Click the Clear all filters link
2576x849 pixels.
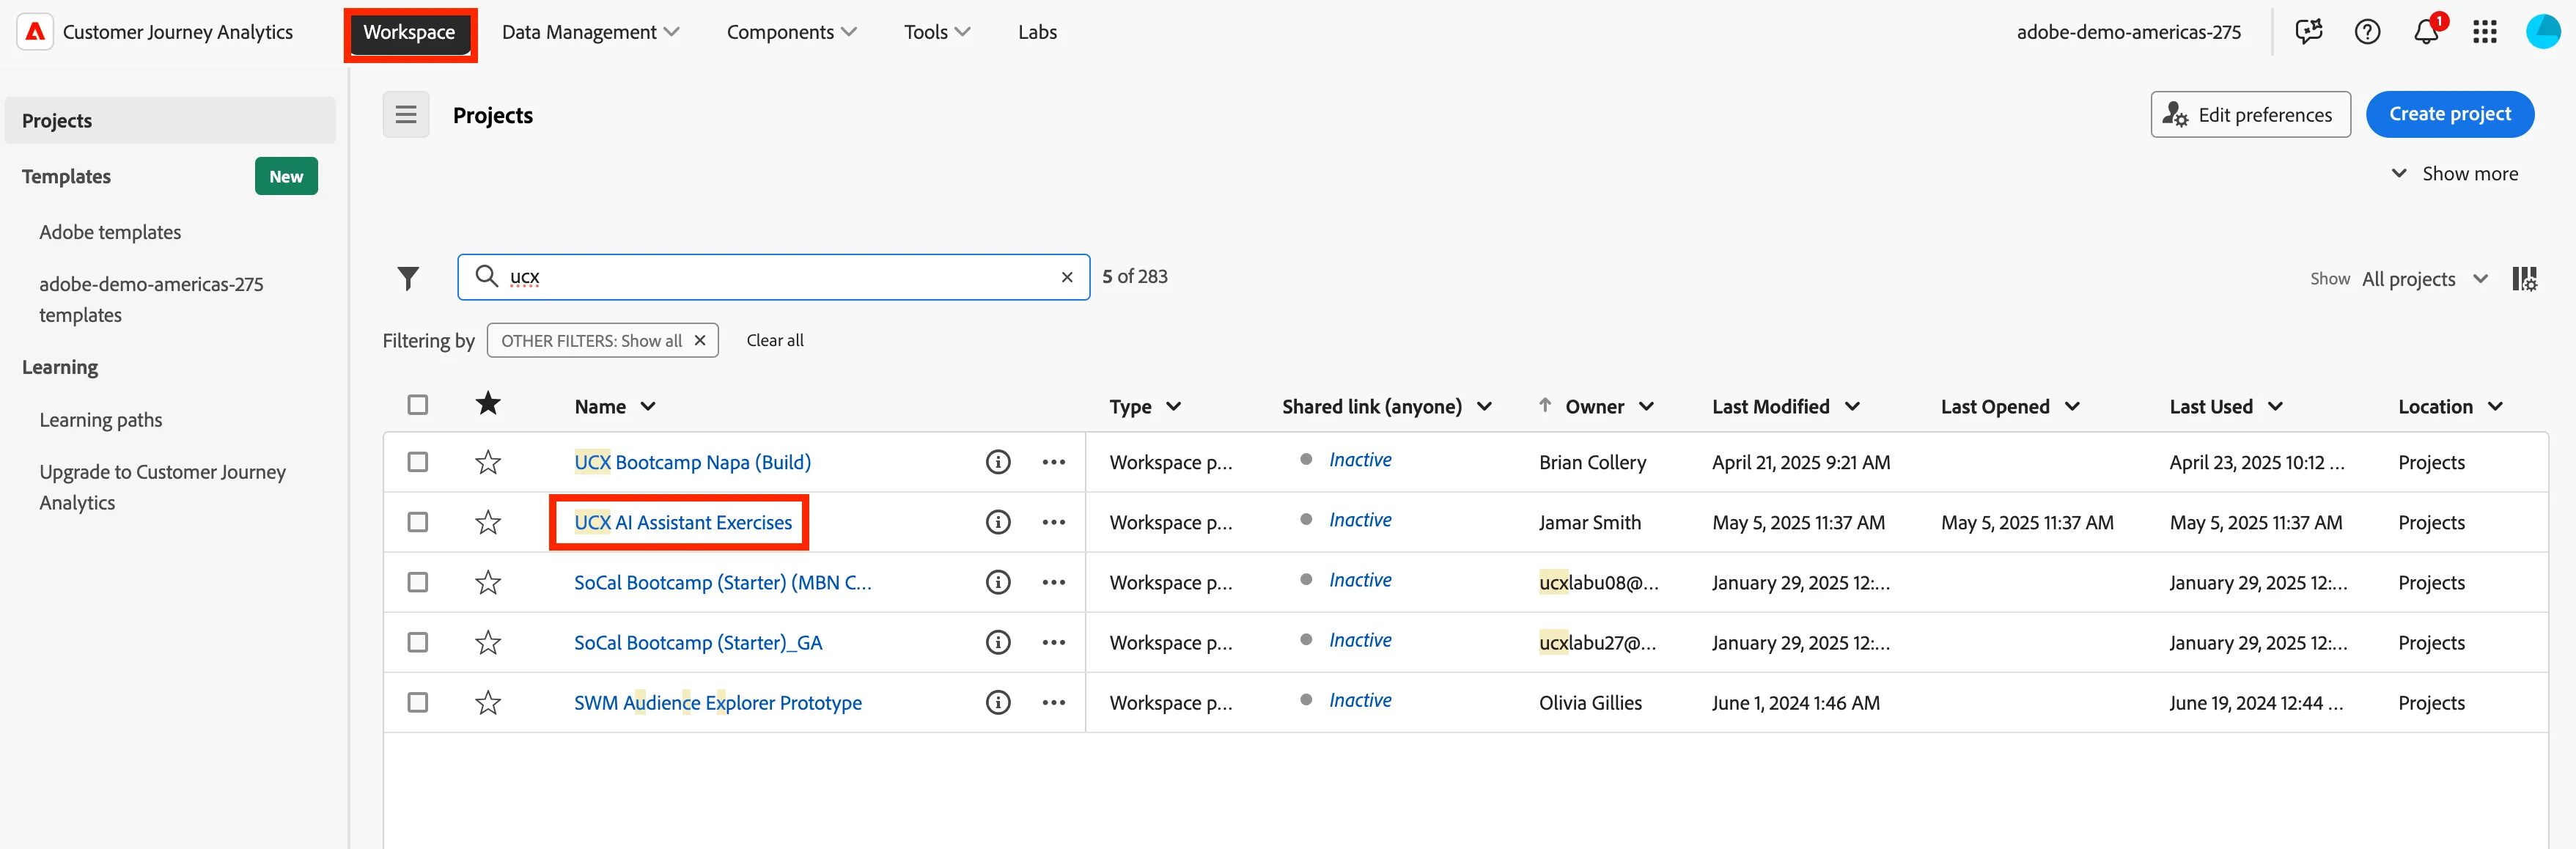(775, 341)
